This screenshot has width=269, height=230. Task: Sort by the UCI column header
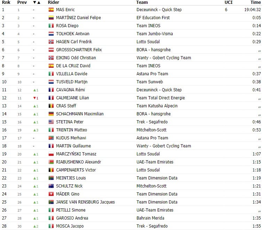pos(229,2)
